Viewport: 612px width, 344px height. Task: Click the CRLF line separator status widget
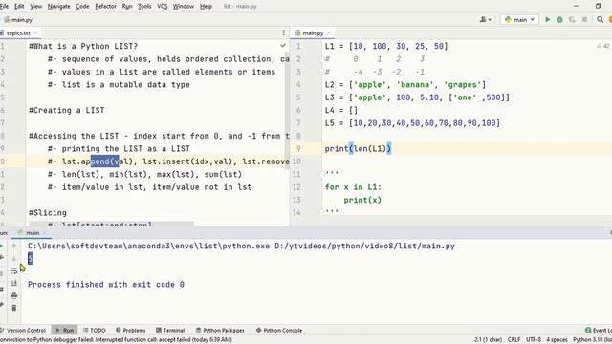(514, 340)
